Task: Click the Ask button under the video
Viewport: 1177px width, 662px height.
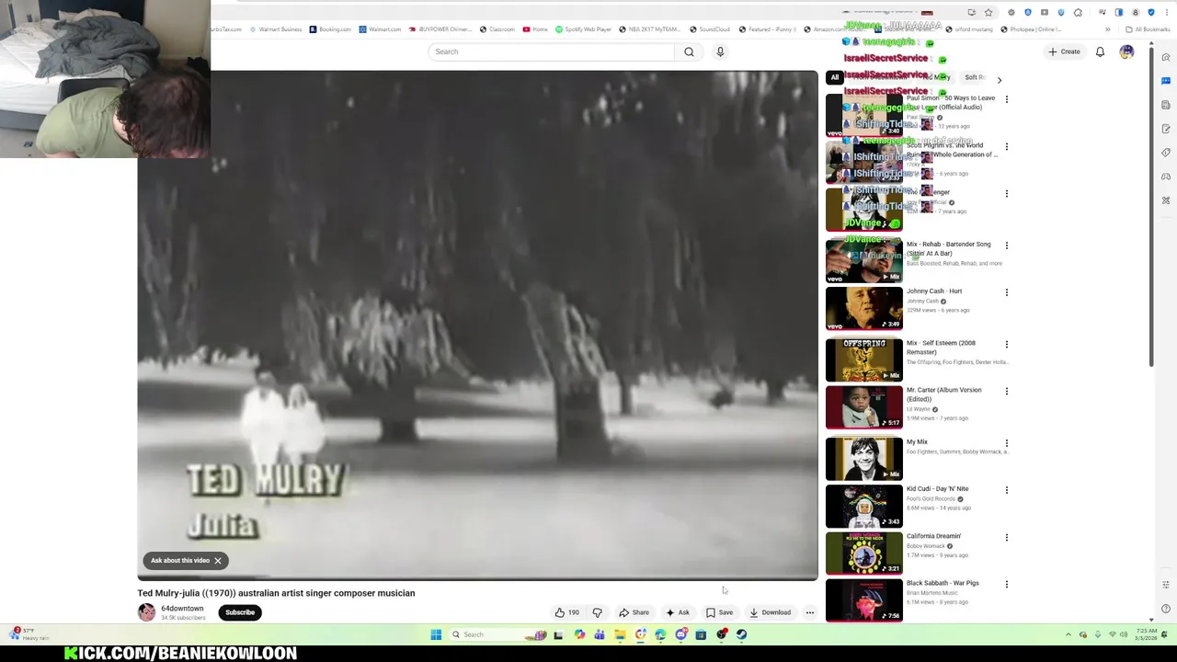Action: (x=678, y=612)
